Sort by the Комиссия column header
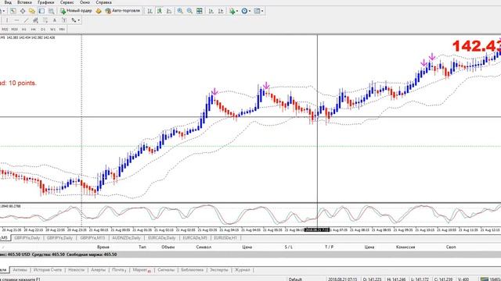Image resolution: width=501 pixels, height=281 pixels. (x=405, y=247)
